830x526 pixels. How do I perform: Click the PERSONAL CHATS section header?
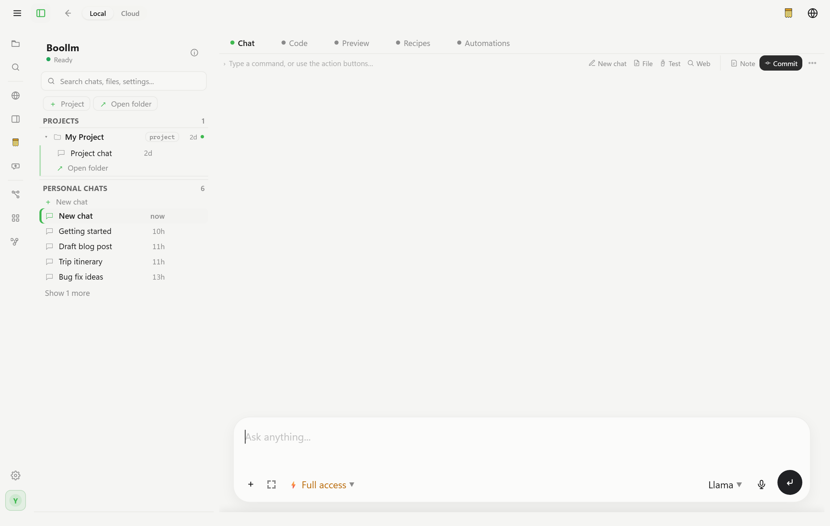75,189
